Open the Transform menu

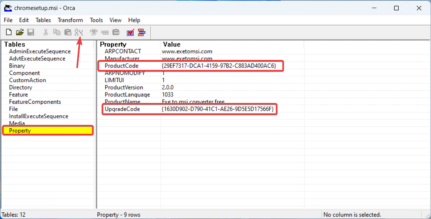70,20
